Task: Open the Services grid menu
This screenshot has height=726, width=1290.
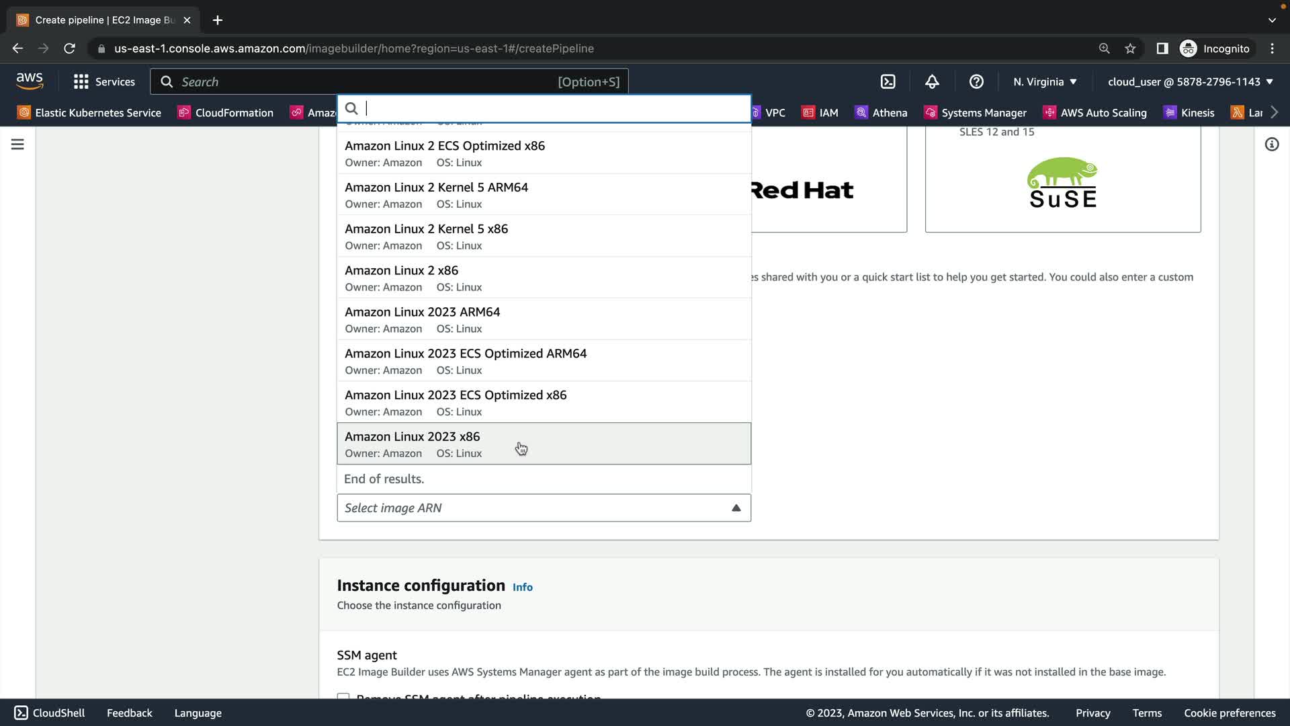Action: (x=104, y=81)
